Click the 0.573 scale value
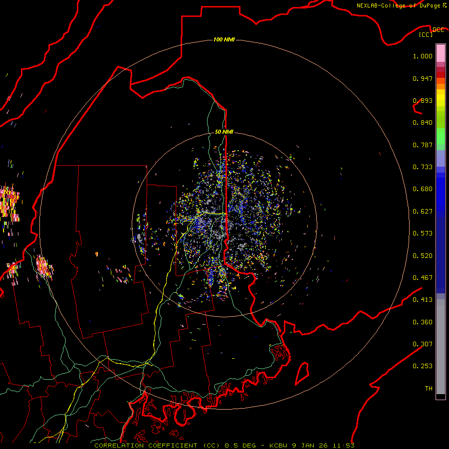This screenshot has height=449, width=449. click(423, 233)
